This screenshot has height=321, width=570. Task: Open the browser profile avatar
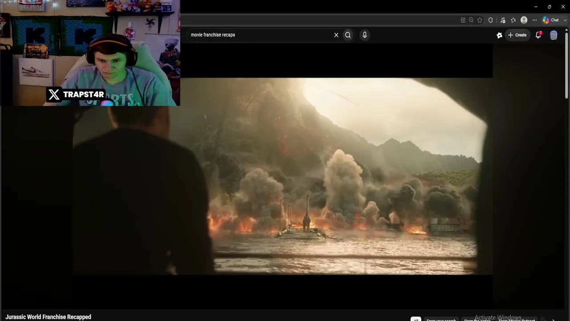(524, 20)
